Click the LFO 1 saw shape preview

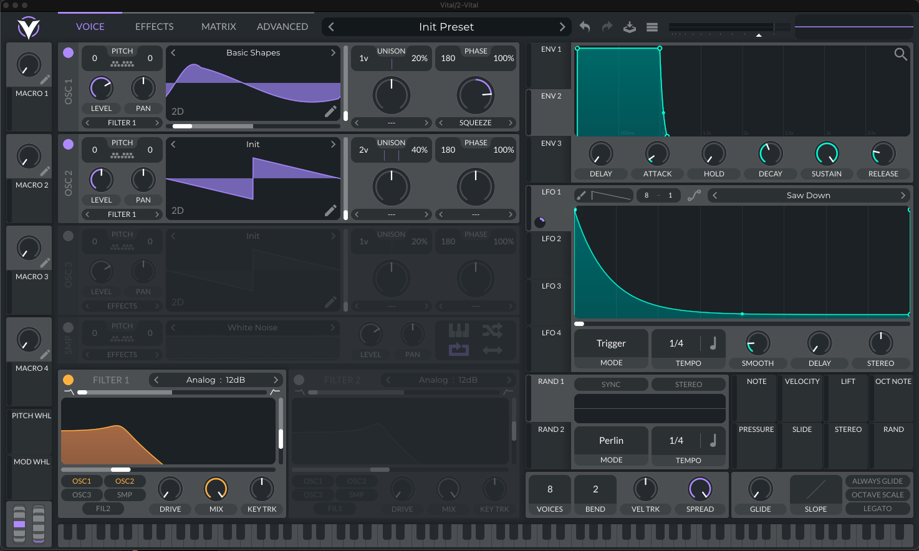pyautogui.click(x=611, y=195)
